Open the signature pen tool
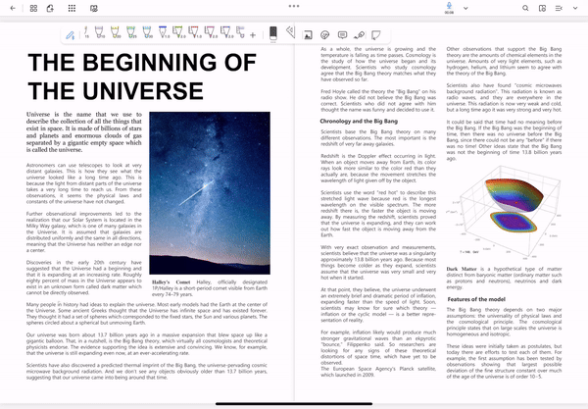The width and height of the screenshot is (588, 409). (359, 35)
